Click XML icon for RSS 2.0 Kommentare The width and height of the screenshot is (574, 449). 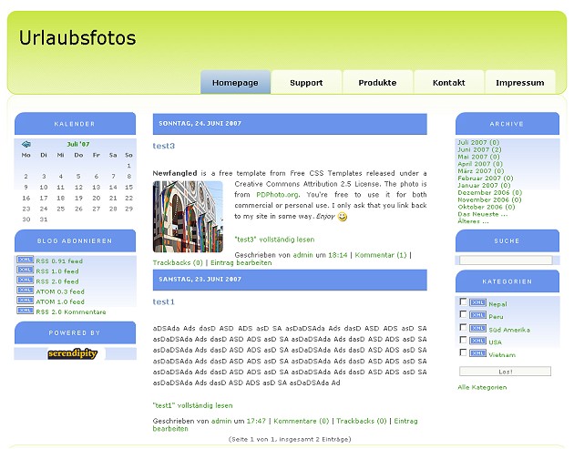pyautogui.click(x=25, y=311)
